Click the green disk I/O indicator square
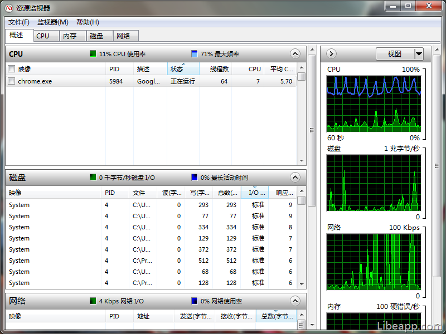 click(93, 177)
